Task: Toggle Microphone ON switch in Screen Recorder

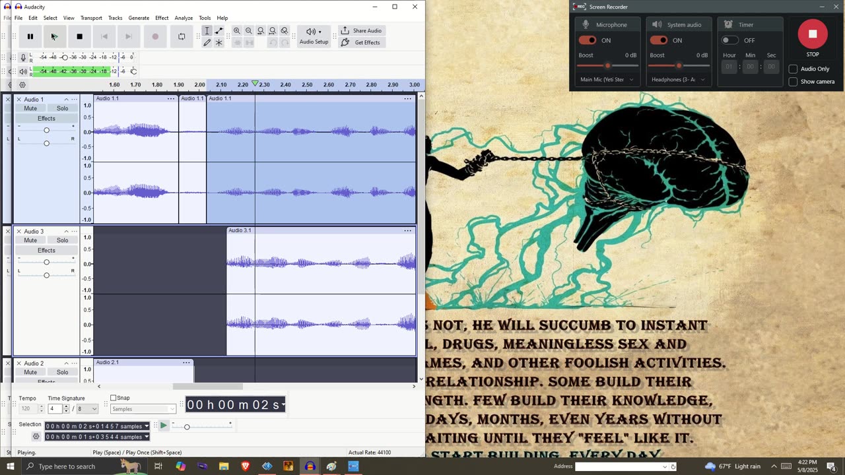Action: 587,40
